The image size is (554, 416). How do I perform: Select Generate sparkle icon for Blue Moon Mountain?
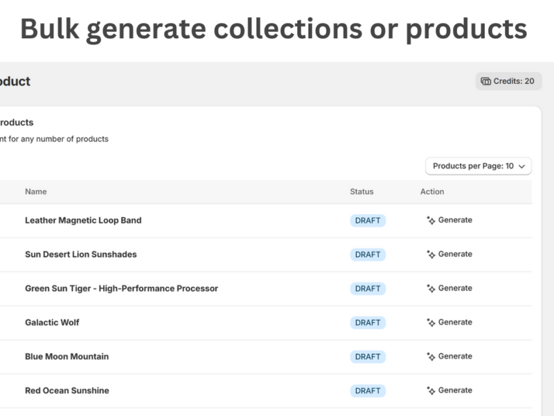[x=431, y=356]
